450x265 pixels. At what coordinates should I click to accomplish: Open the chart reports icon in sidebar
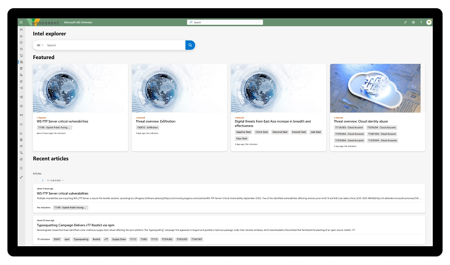[21, 133]
